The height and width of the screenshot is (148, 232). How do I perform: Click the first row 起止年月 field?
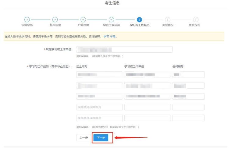coord(99,75)
